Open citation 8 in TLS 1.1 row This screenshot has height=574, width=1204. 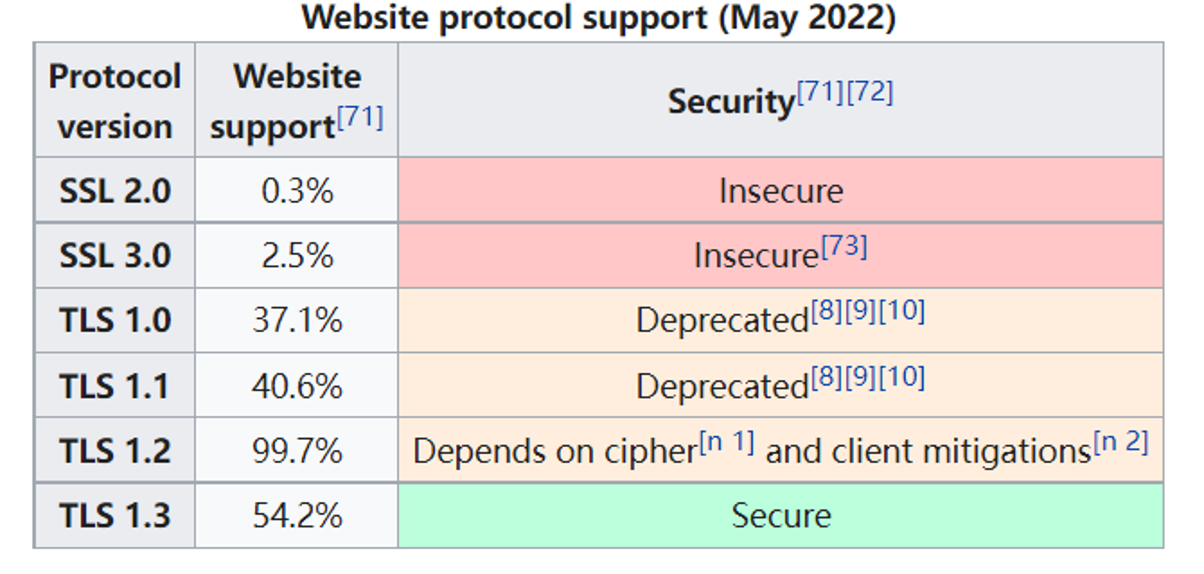point(827,377)
